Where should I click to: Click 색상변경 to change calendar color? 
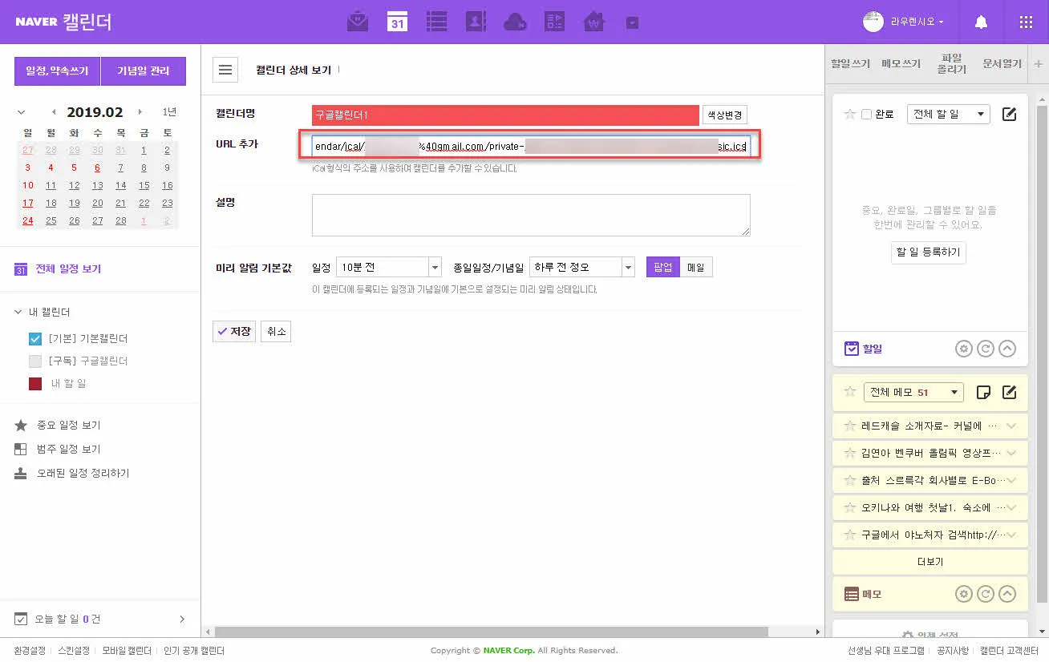click(x=724, y=115)
